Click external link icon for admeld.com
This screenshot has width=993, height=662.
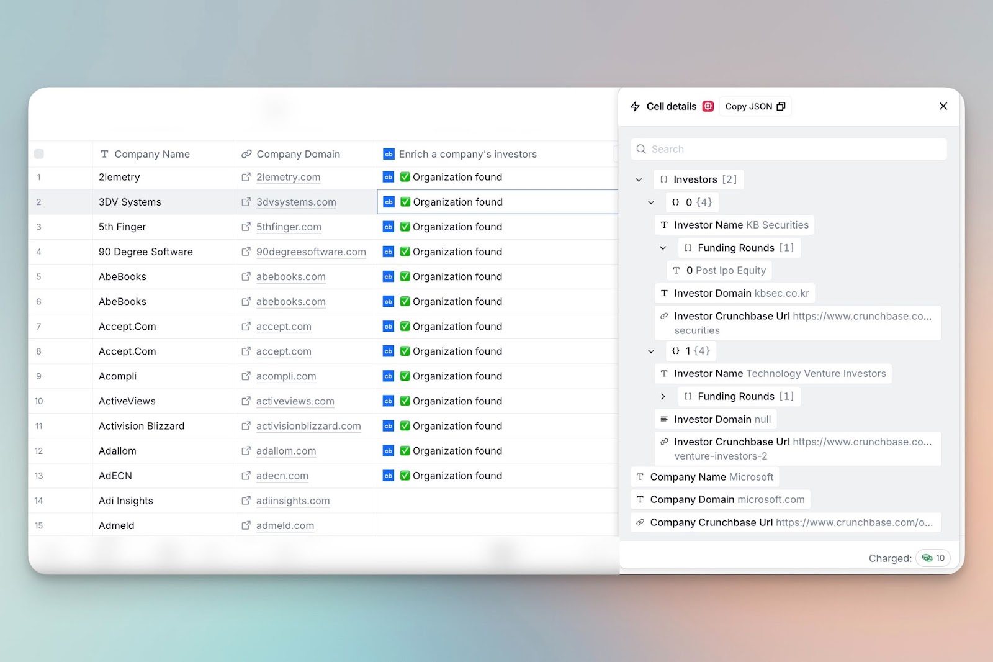coord(246,525)
